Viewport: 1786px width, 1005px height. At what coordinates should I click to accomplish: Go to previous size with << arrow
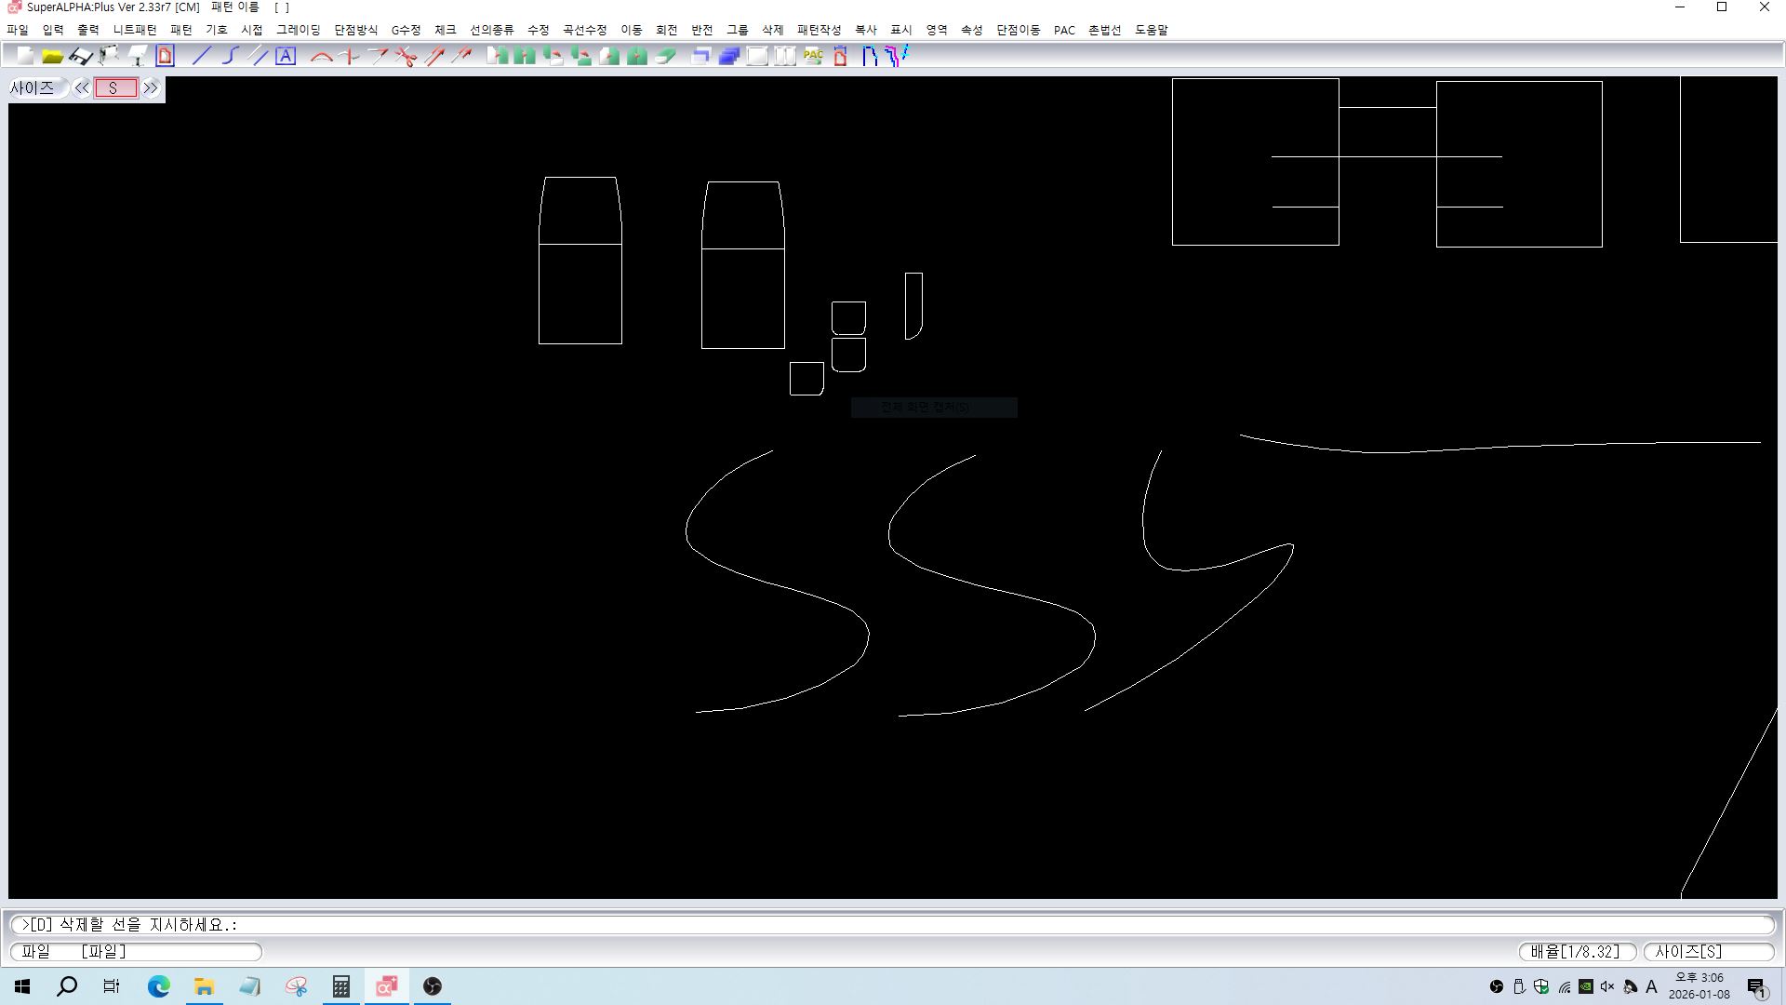[82, 88]
